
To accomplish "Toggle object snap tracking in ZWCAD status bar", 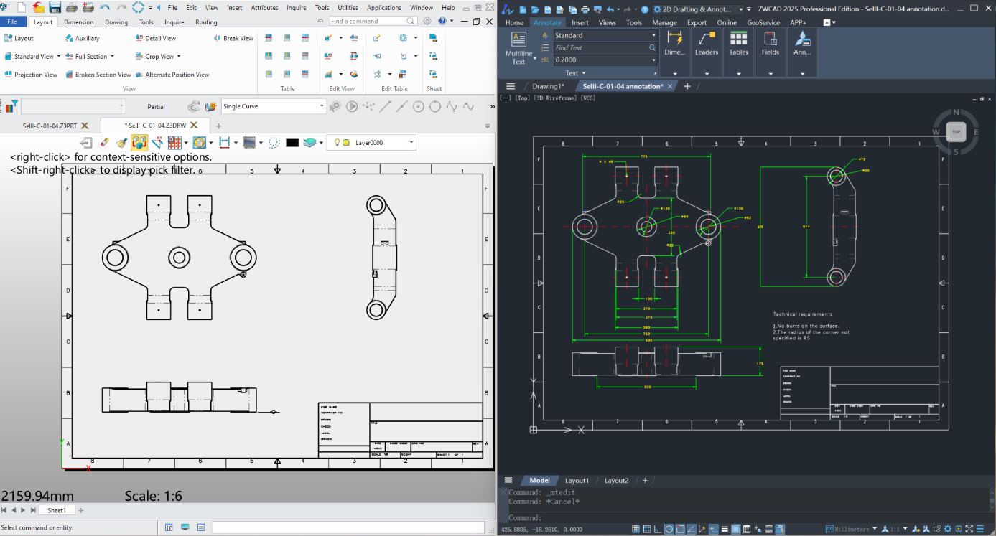I will pos(692,529).
